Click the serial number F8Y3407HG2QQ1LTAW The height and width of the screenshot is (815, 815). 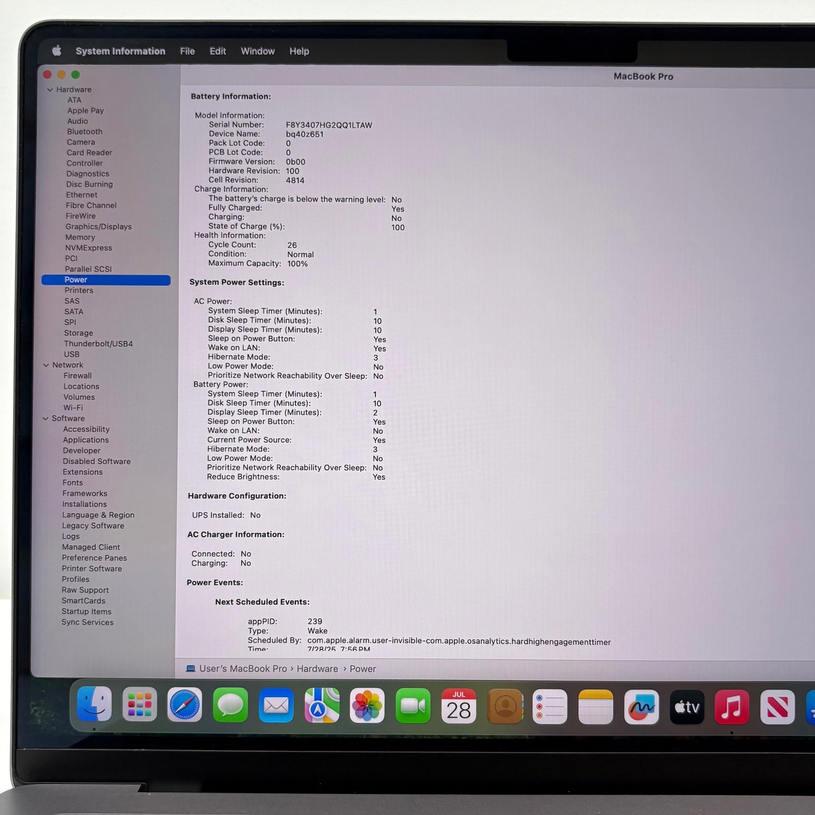coord(329,125)
